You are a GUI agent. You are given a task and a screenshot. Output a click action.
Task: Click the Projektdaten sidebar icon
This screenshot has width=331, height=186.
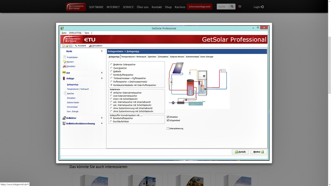coord(65,57)
